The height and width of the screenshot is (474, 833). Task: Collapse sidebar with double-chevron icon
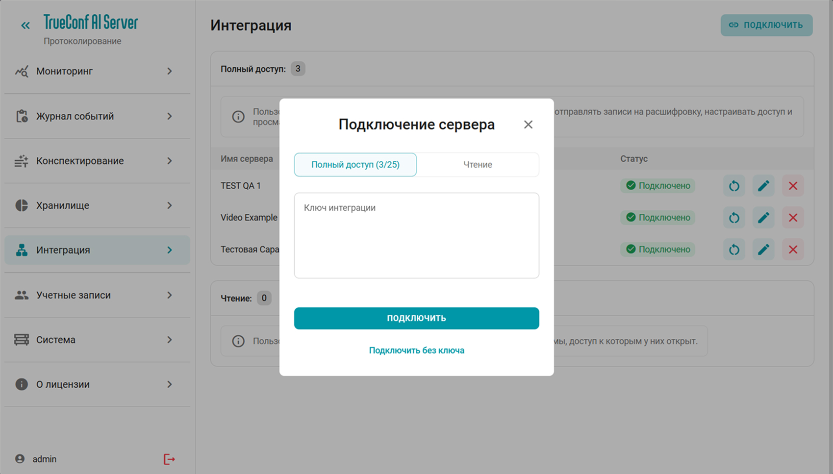[25, 25]
